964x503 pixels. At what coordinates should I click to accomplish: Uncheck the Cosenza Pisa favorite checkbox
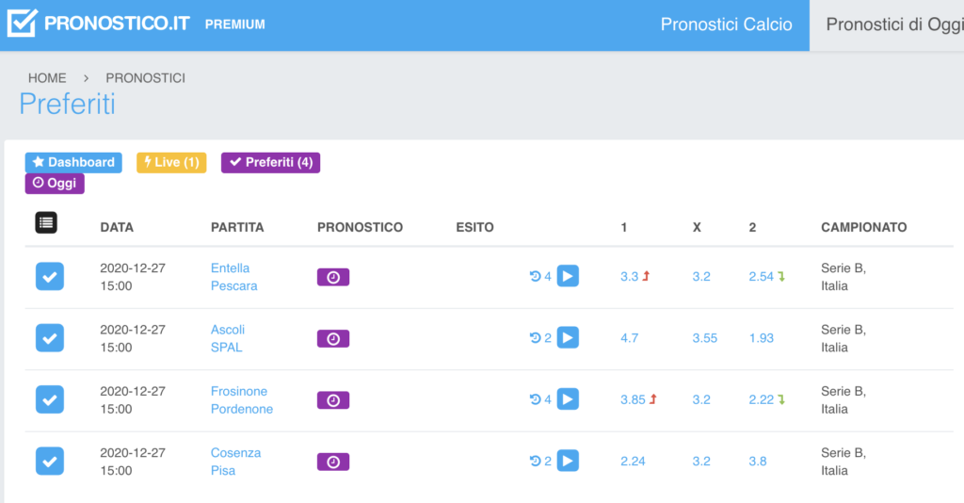click(x=50, y=461)
